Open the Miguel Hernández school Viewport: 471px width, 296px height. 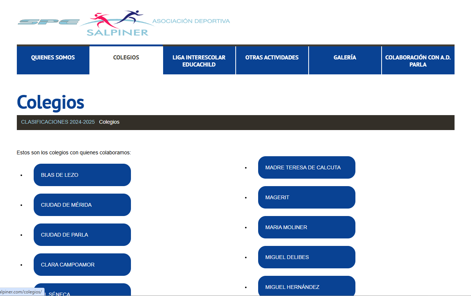(x=307, y=286)
